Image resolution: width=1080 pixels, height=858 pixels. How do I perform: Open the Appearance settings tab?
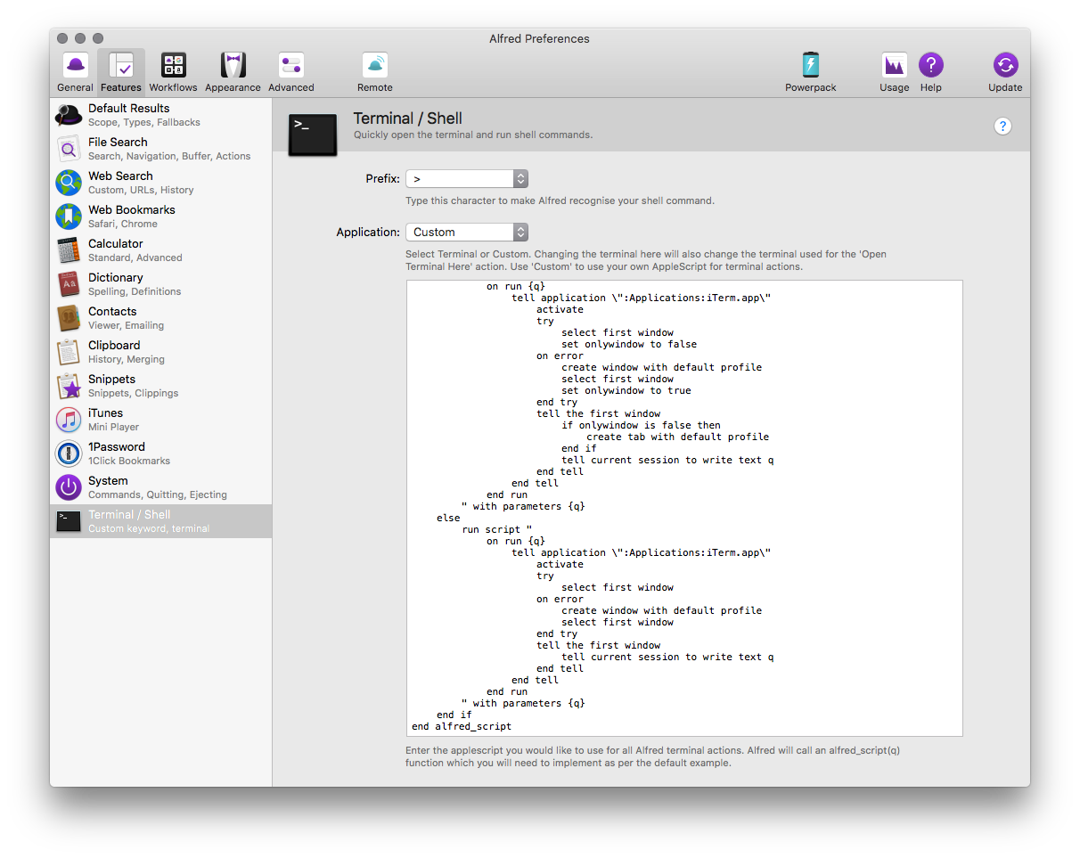click(x=233, y=72)
